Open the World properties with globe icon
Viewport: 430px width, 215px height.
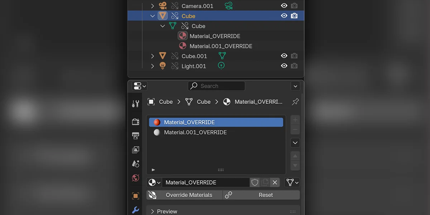(135, 178)
